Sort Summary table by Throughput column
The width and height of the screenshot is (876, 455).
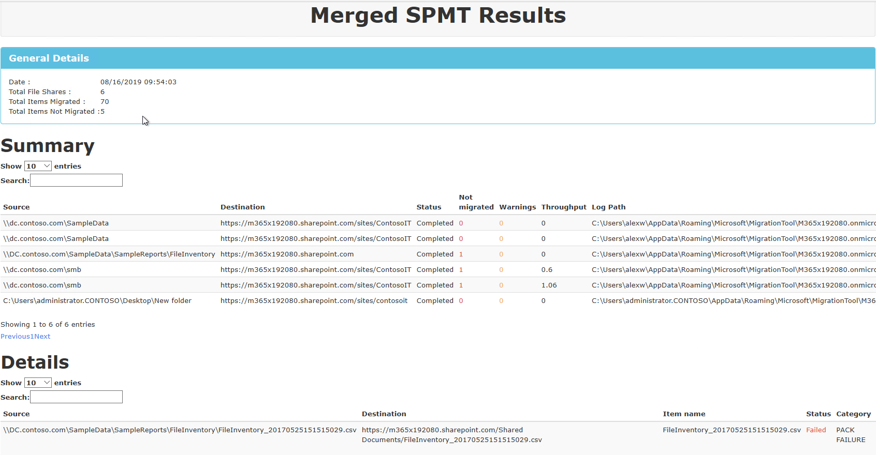coord(564,207)
